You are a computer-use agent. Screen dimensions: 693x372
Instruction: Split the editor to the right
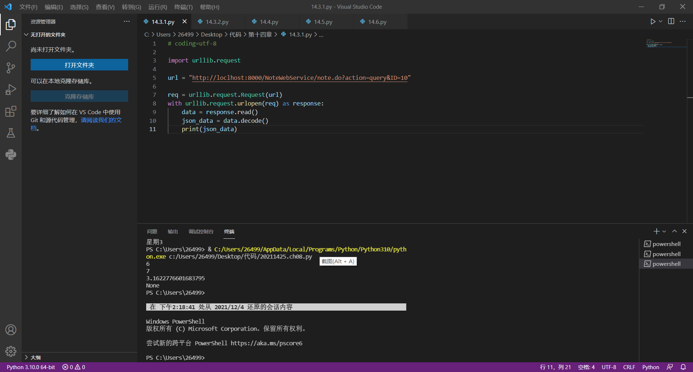pos(671,21)
